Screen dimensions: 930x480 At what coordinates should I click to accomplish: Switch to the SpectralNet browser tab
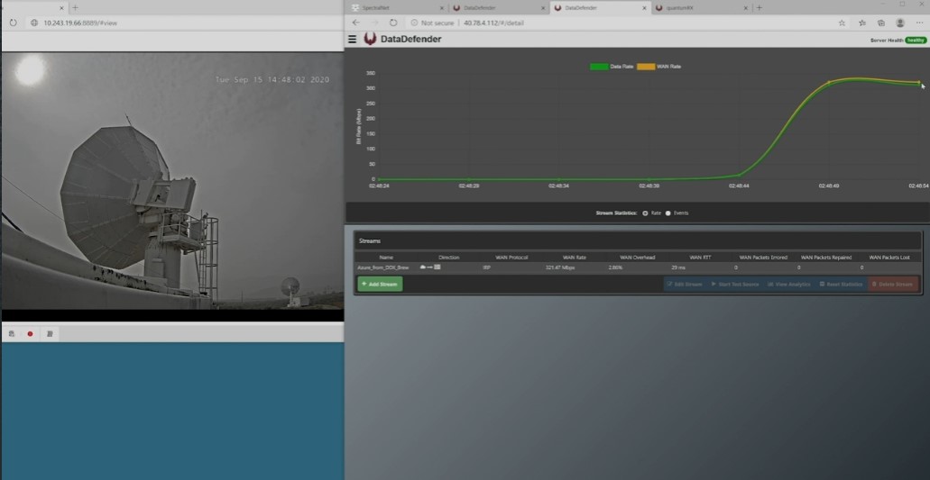(388, 7)
